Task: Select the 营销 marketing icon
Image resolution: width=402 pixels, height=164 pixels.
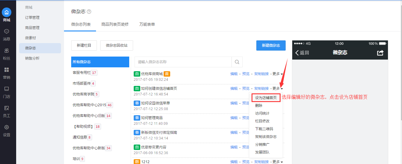Action: coord(7,70)
